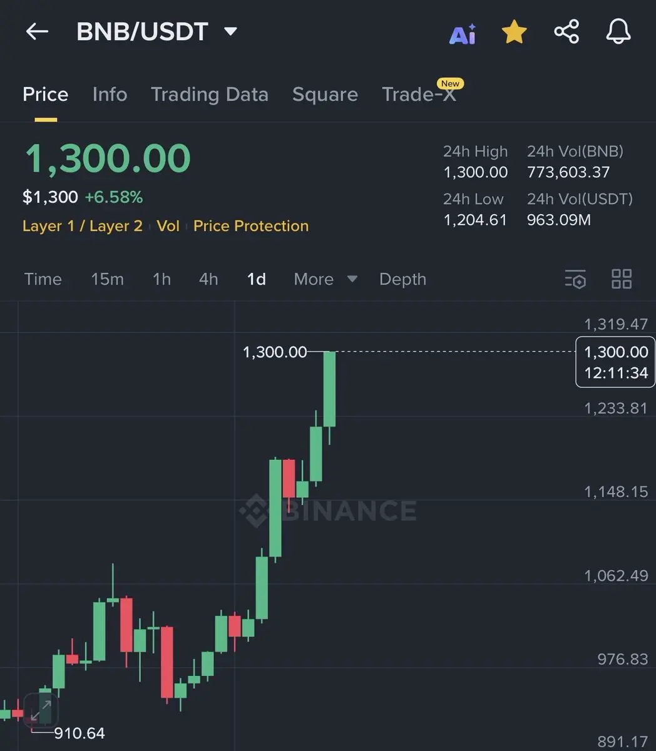Select the 15m timeframe

[107, 279]
